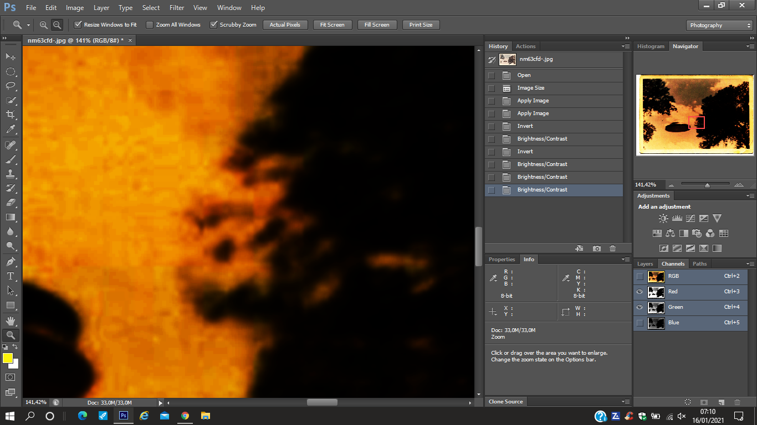The width and height of the screenshot is (757, 425).
Task: Hide the Red channel visibility eye
Action: click(x=640, y=292)
